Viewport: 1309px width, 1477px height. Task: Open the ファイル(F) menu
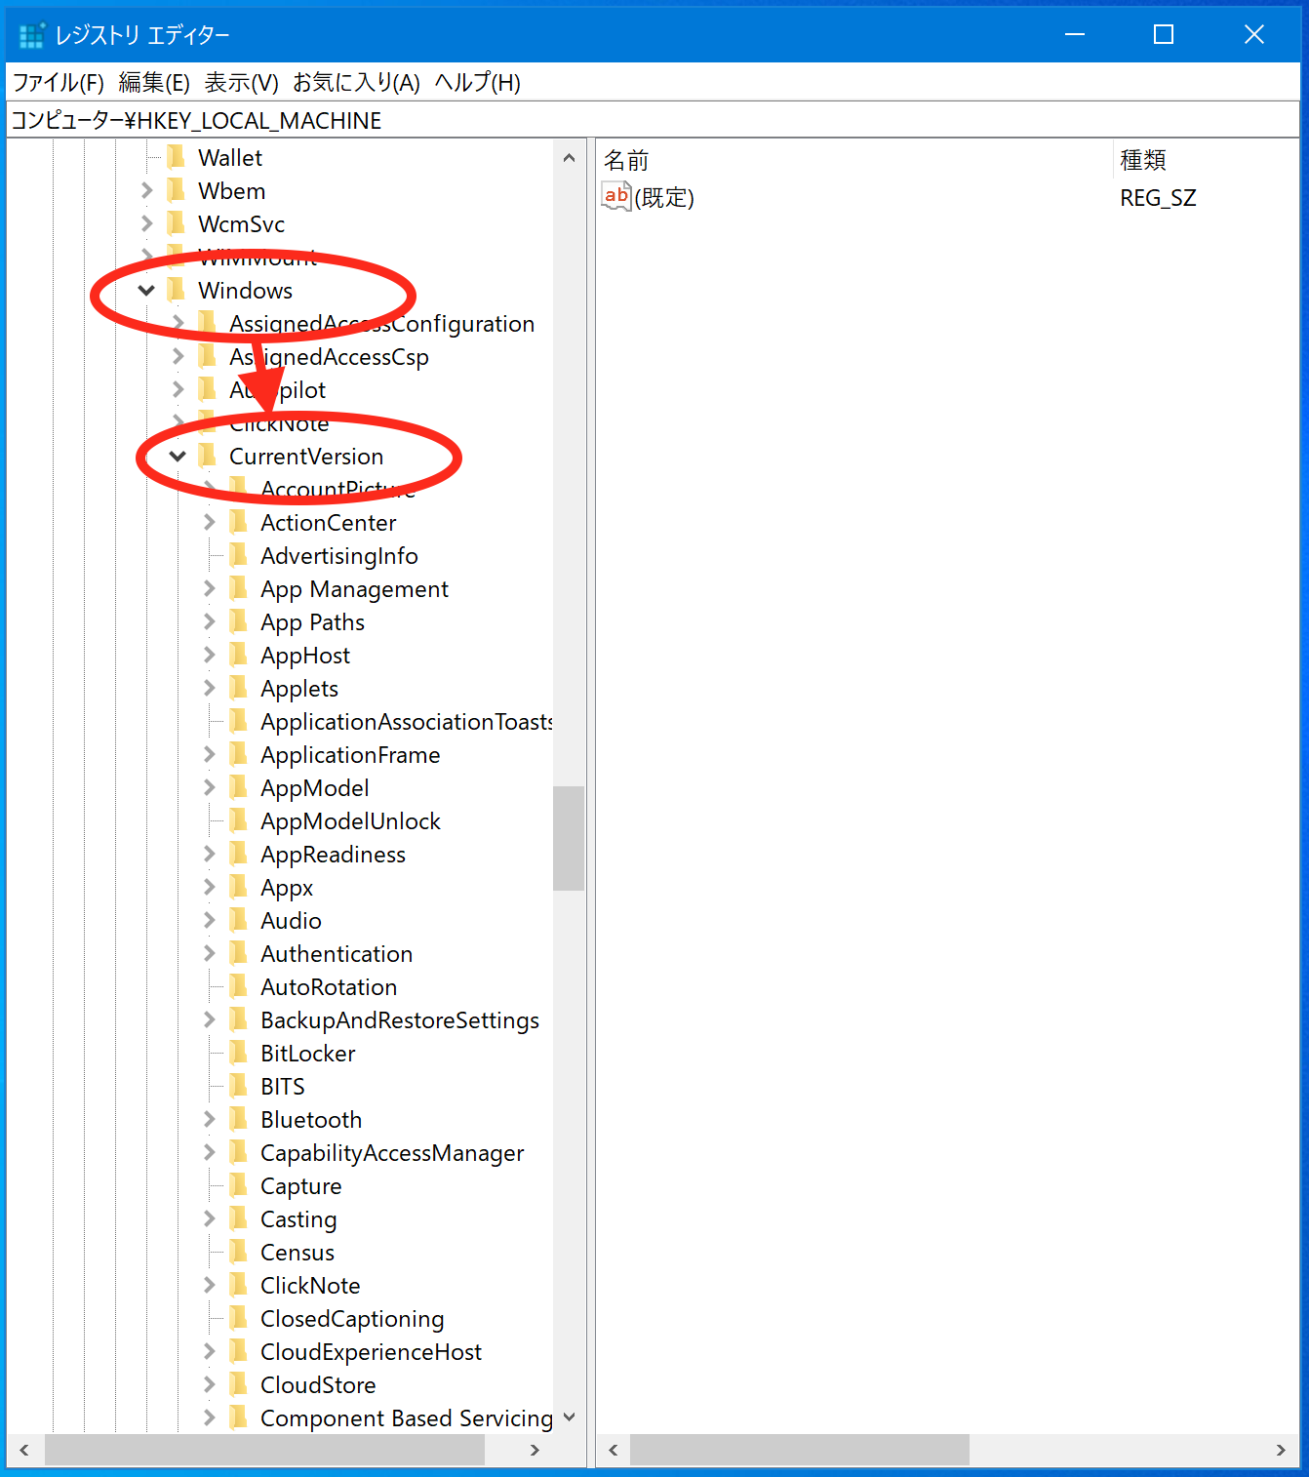point(59,83)
